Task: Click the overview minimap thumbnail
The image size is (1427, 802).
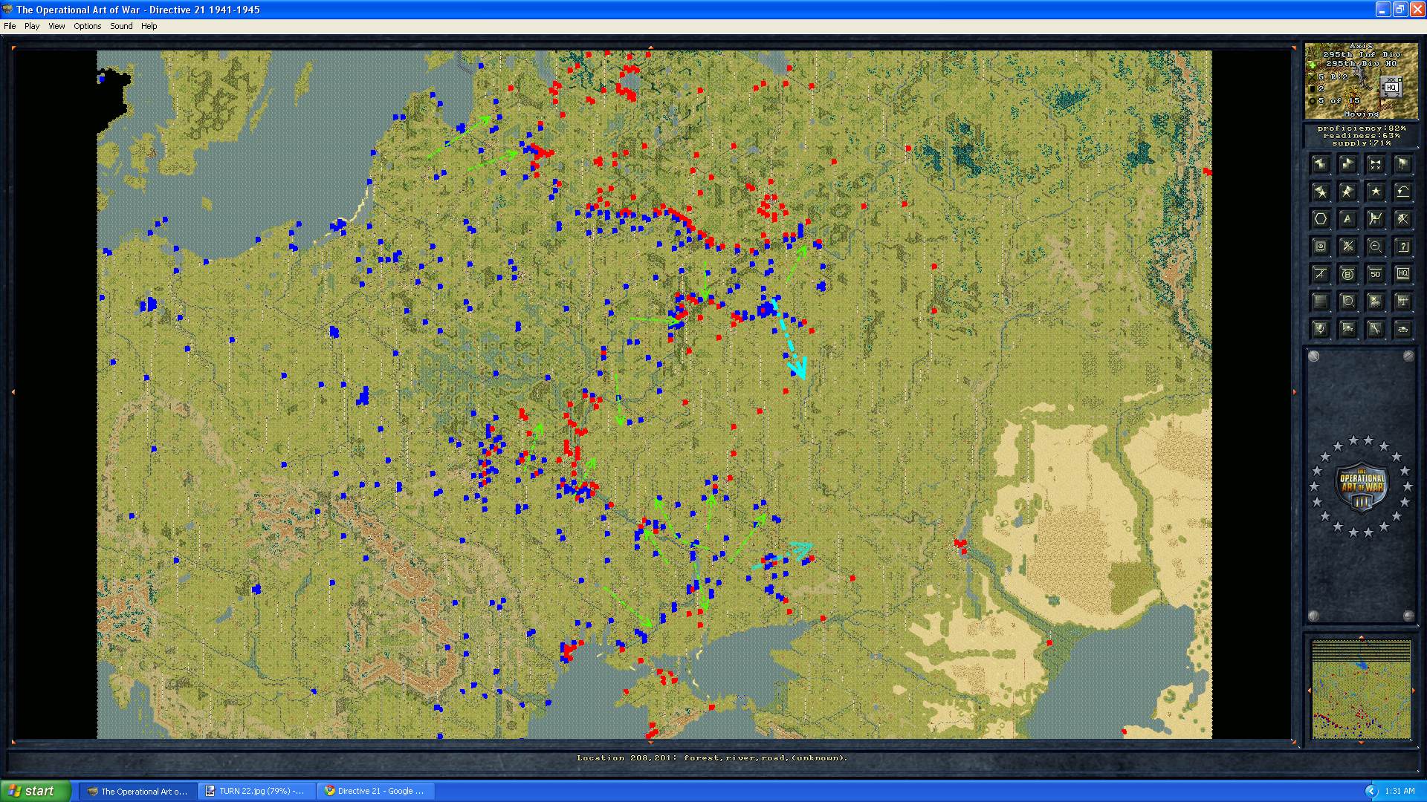Action: (1361, 689)
